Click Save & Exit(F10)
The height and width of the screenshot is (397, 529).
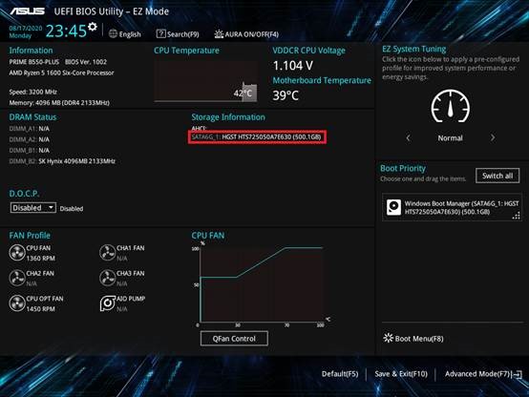tap(401, 374)
